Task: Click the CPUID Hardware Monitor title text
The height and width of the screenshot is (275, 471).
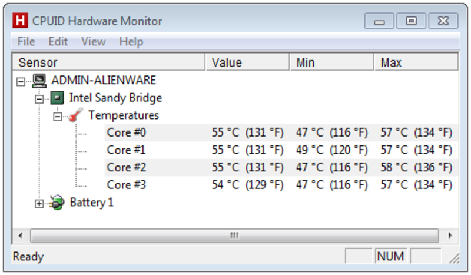Action: pos(97,21)
